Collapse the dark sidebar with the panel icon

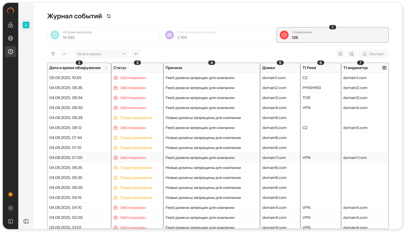[11, 221]
